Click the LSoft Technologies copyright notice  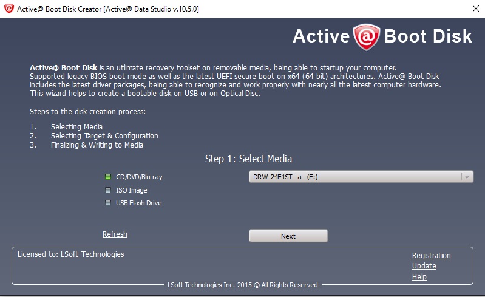click(x=243, y=285)
